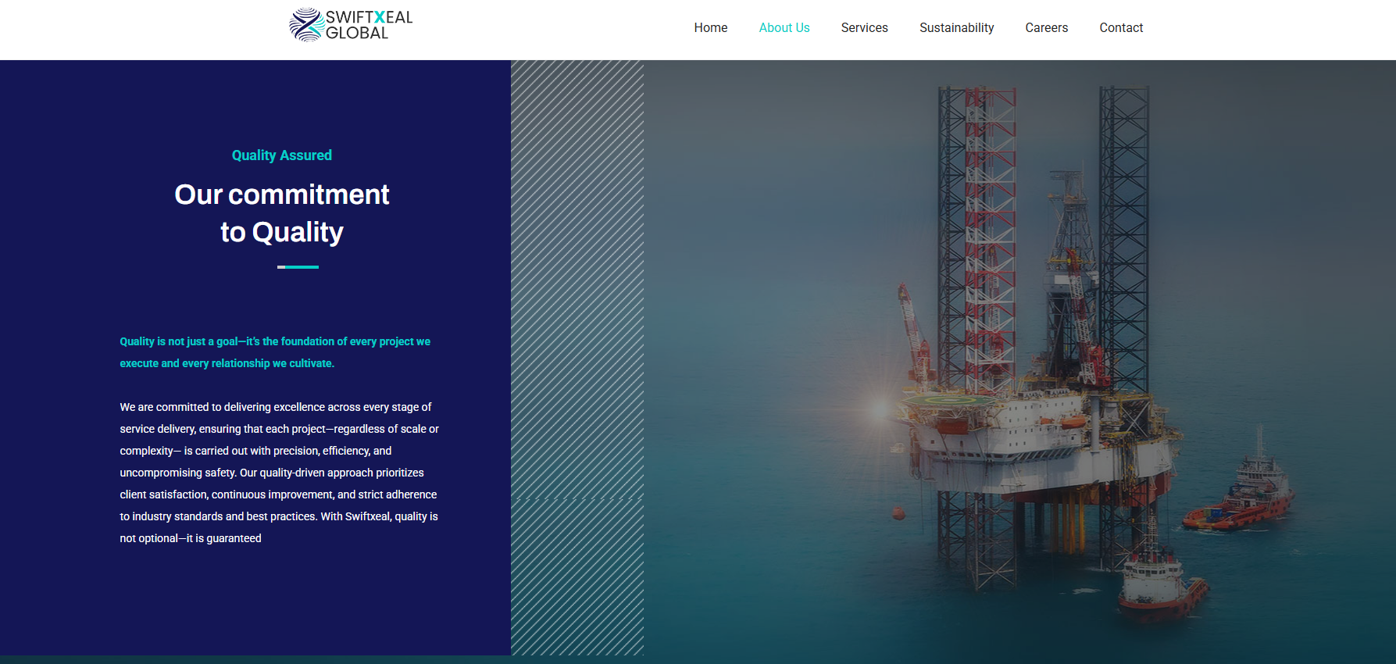The height and width of the screenshot is (664, 1396).
Task: Open the Services menu item
Action: pos(864,28)
